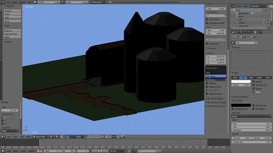Screen dimensions: 273x153
Task: Open the Blender Game engine dropdown
Action: pos(99,2)
